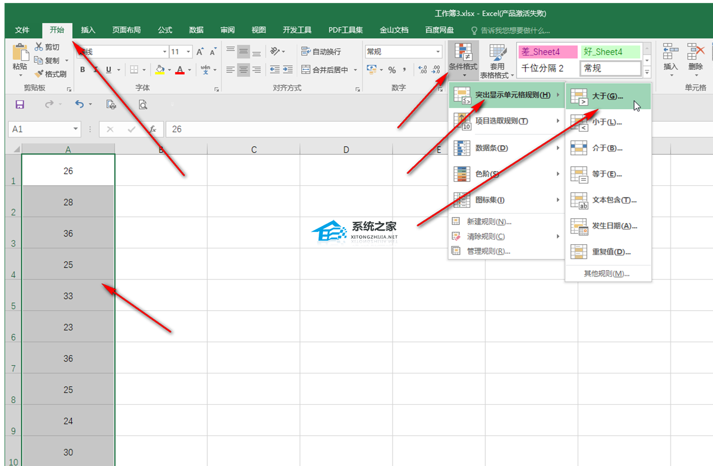Screen dimensions: 713x466
Task: Click the formula bar input field
Action: click(x=413, y=129)
